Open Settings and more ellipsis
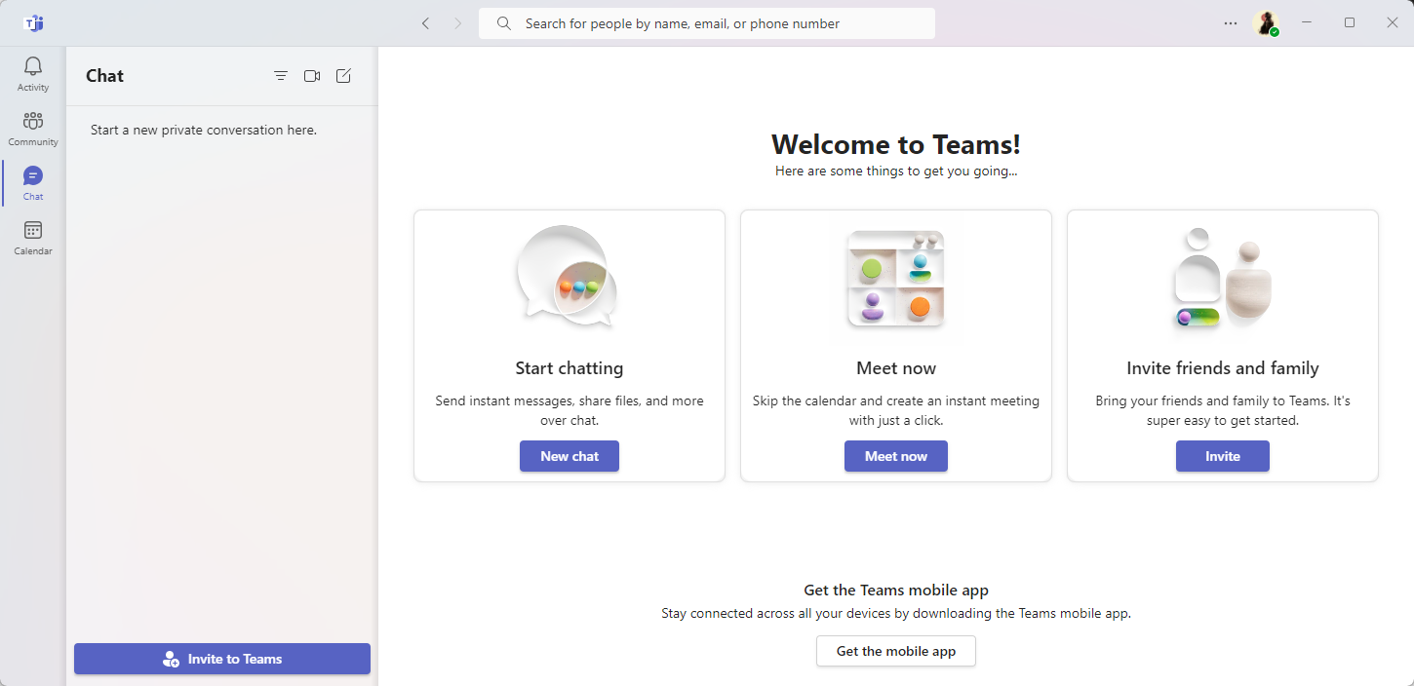The image size is (1414, 686). click(x=1231, y=23)
